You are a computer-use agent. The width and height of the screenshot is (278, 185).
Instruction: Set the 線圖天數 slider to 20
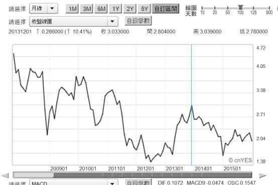(x=215, y=8)
